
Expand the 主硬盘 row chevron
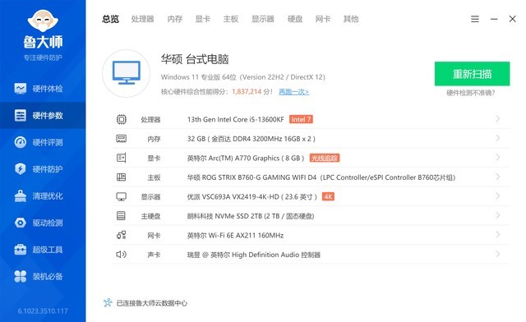pyautogui.click(x=498, y=215)
